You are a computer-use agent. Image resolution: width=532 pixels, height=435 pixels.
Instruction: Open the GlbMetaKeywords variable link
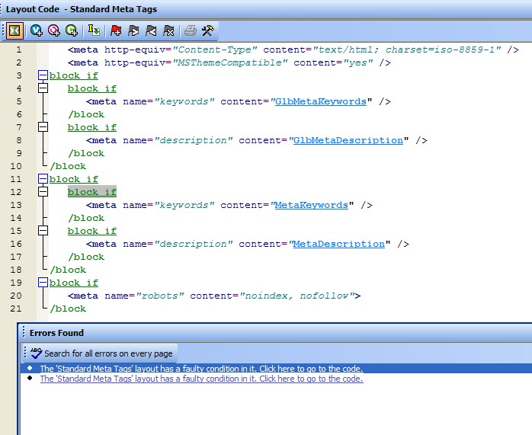(x=320, y=101)
